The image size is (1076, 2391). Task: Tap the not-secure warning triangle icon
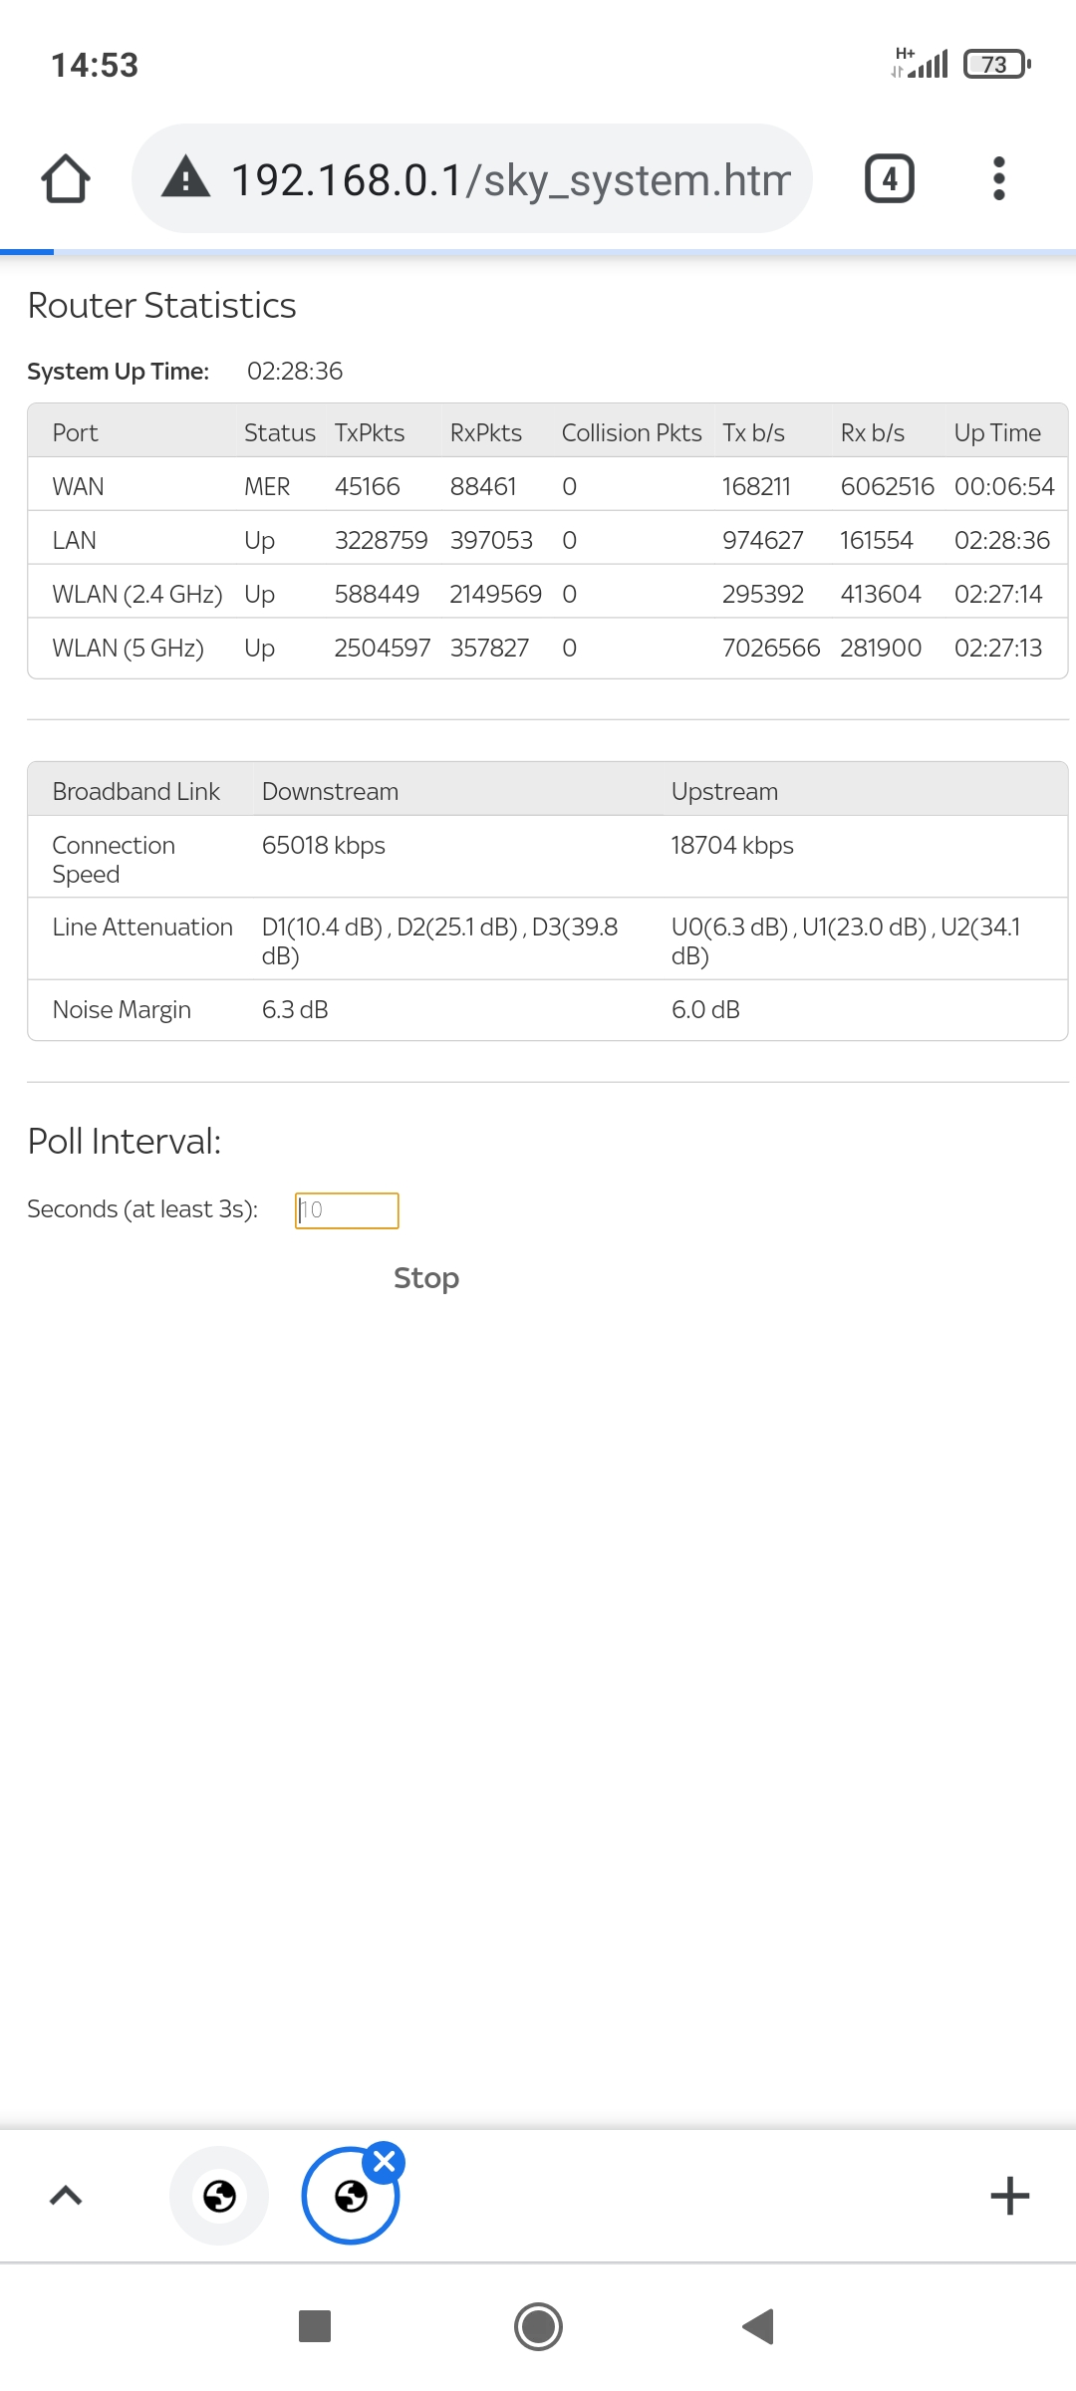pyautogui.click(x=186, y=179)
